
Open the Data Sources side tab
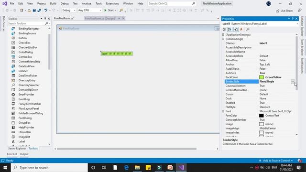pyautogui.click(x=3, y=23)
